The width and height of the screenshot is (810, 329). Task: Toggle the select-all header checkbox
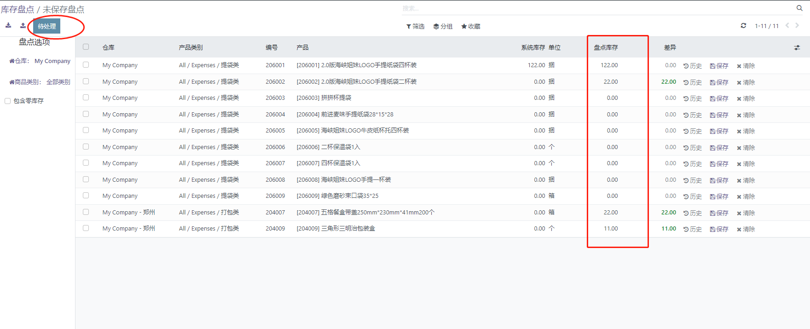86,47
